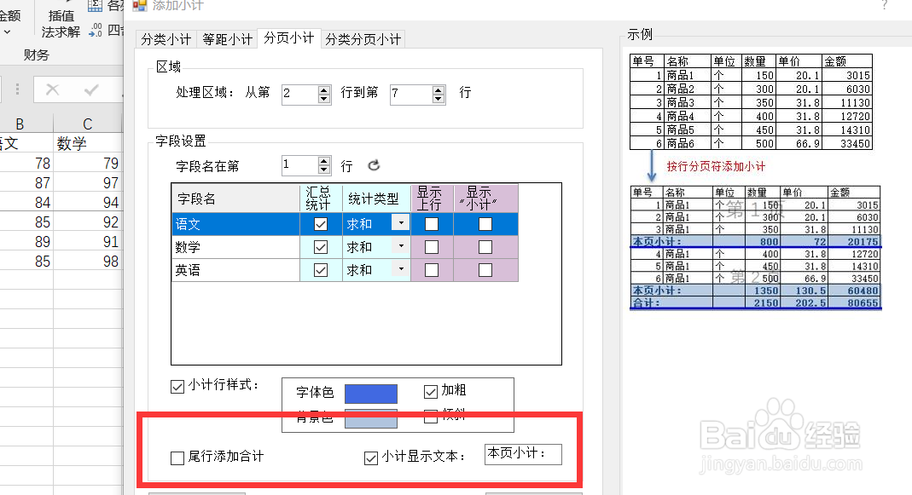Enable 显示上行 checkbox for 数学
The image size is (912, 495).
click(432, 247)
